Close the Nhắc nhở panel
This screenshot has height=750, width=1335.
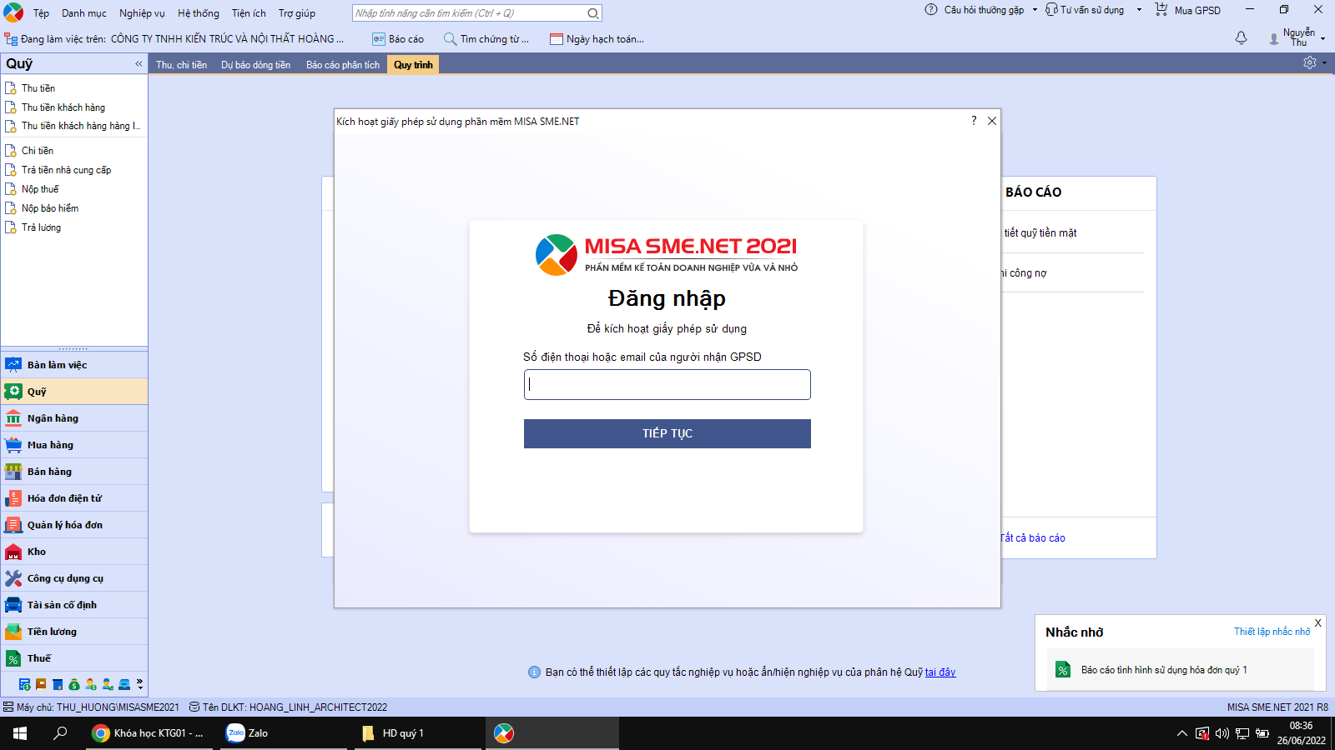[1318, 622]
